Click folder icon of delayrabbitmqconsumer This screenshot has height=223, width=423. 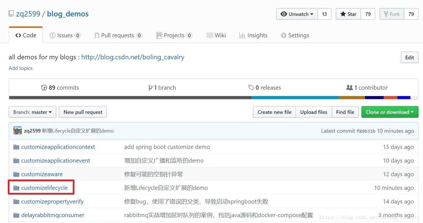[16, 215]
